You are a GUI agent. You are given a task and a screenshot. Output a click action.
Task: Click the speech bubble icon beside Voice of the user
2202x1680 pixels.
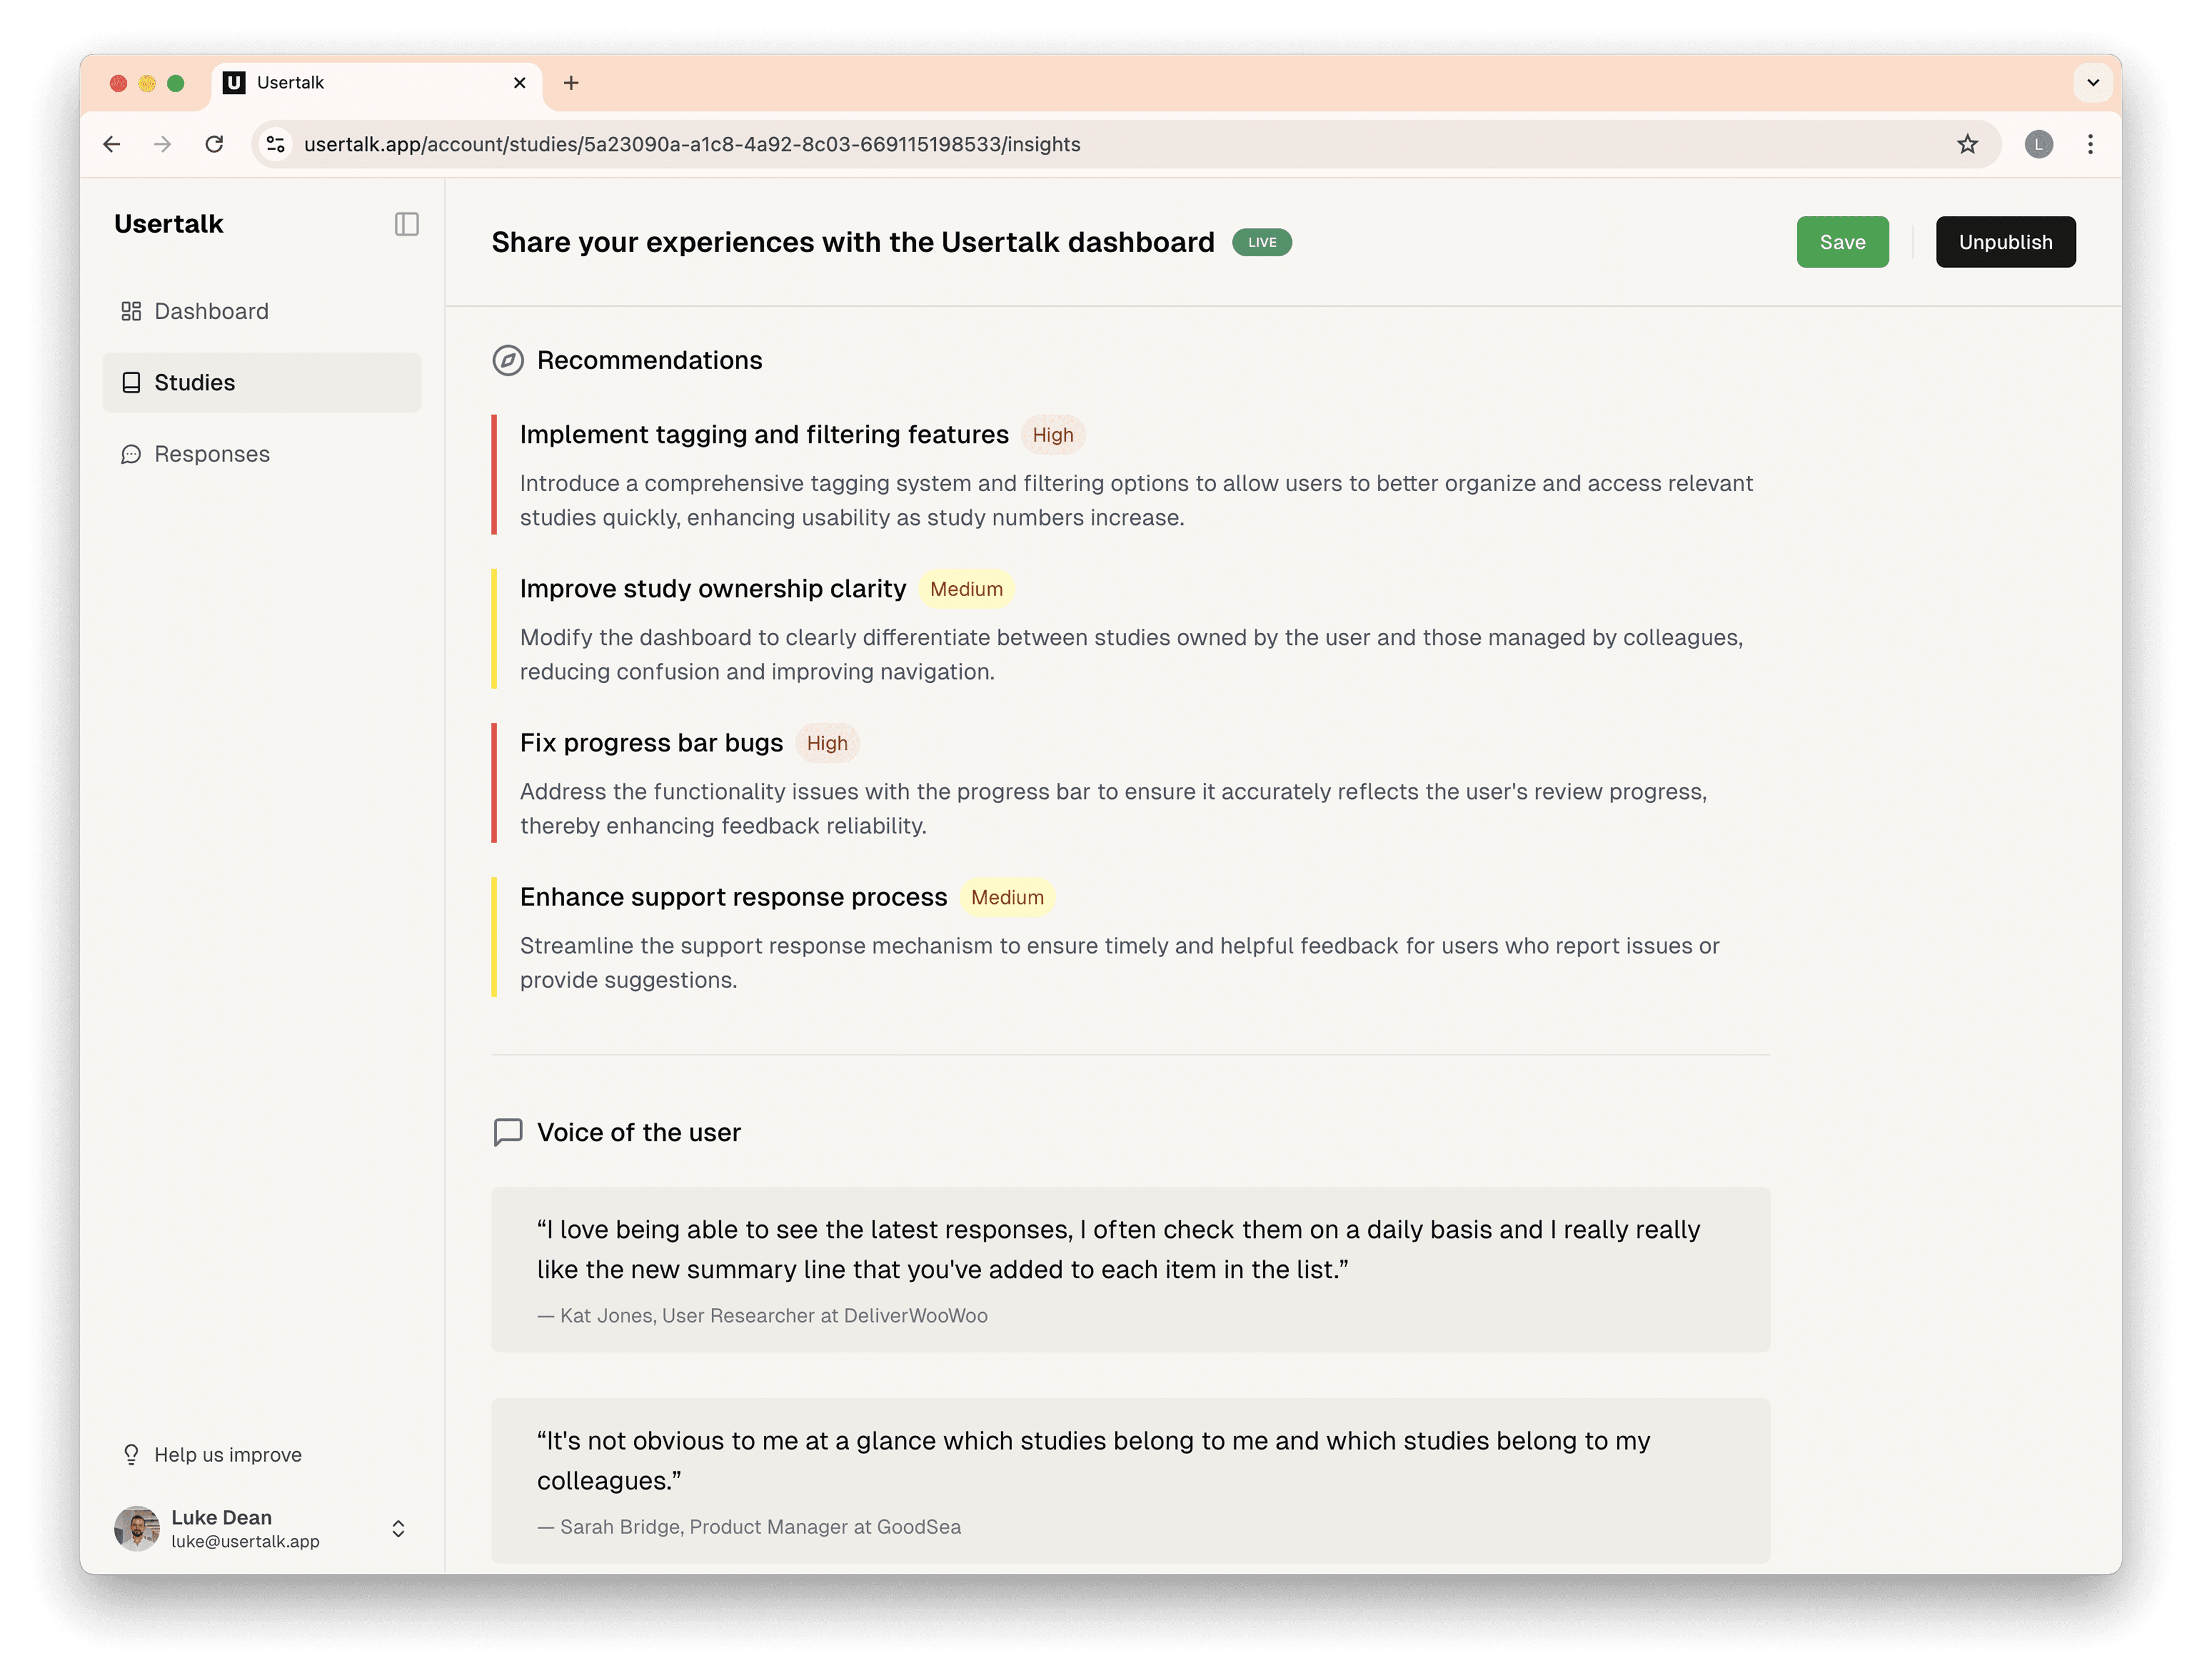click(508, 1132)
